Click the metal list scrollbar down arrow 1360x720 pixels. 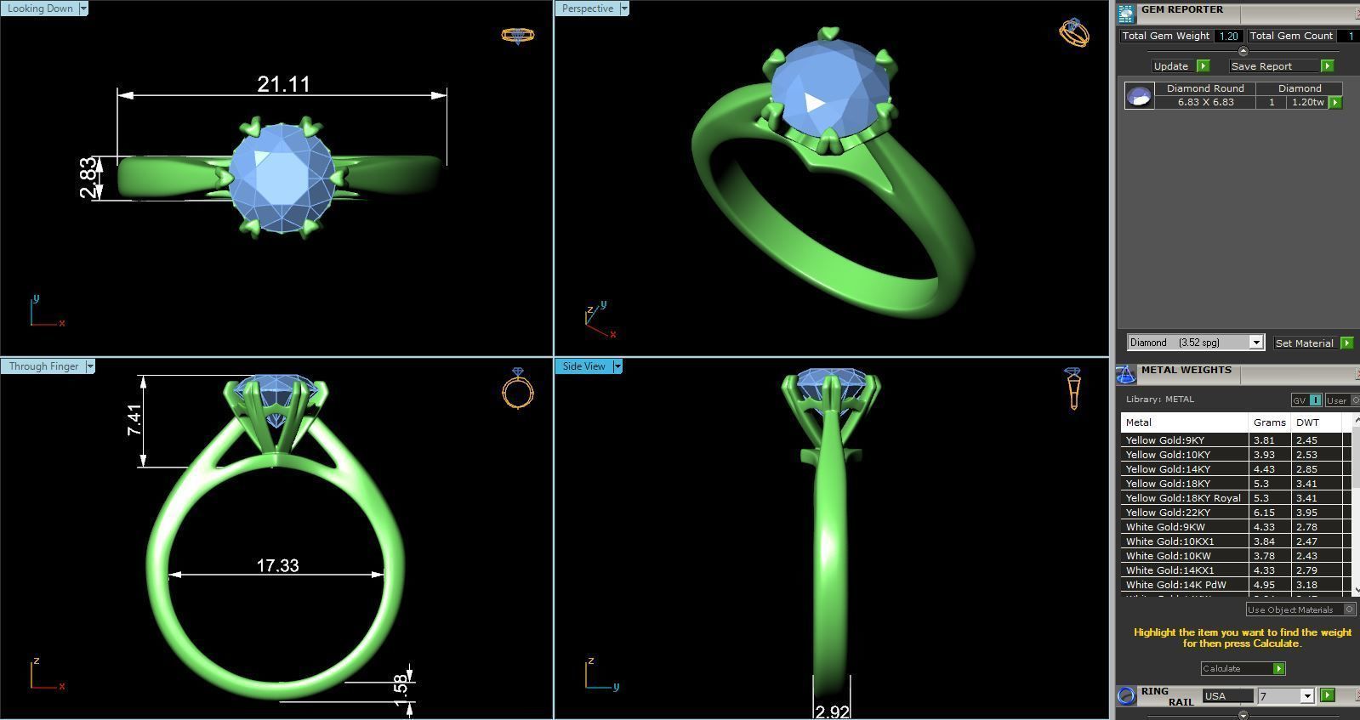click(1355, 589)
